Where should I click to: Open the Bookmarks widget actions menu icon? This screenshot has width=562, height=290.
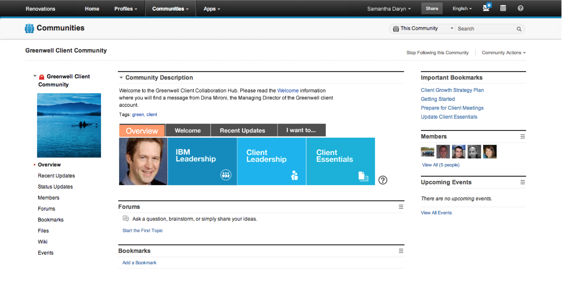[401, 251]
